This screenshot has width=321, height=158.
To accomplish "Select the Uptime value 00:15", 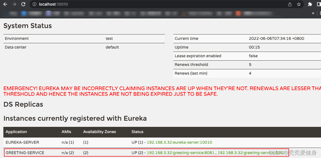I will (x=254, y=47).
